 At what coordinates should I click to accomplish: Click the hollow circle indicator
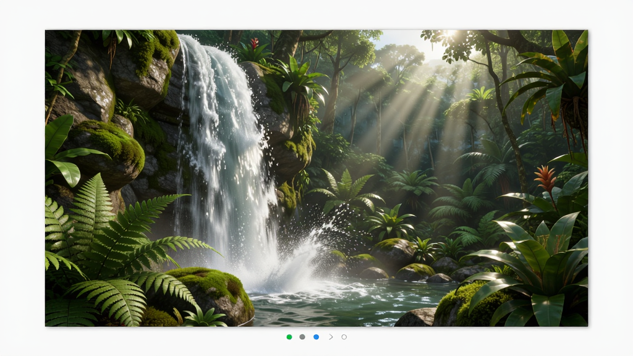[344, 337]
